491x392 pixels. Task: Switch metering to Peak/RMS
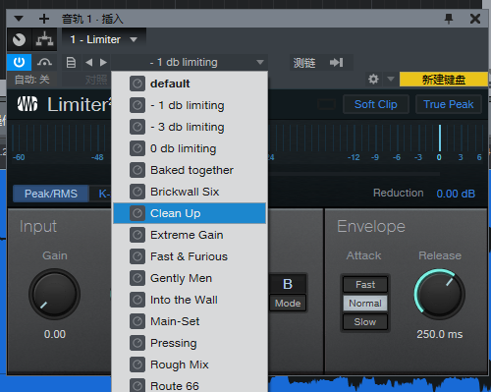click(x=51, y=194)
